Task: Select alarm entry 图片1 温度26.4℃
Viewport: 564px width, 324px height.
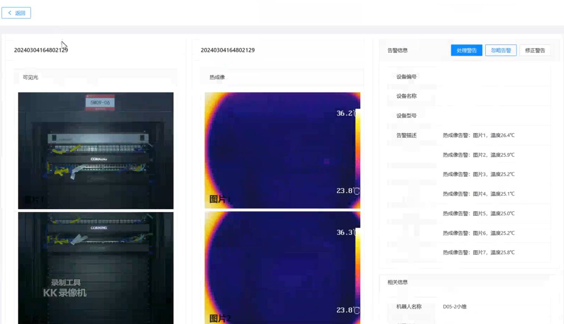Action: point(478,135)
